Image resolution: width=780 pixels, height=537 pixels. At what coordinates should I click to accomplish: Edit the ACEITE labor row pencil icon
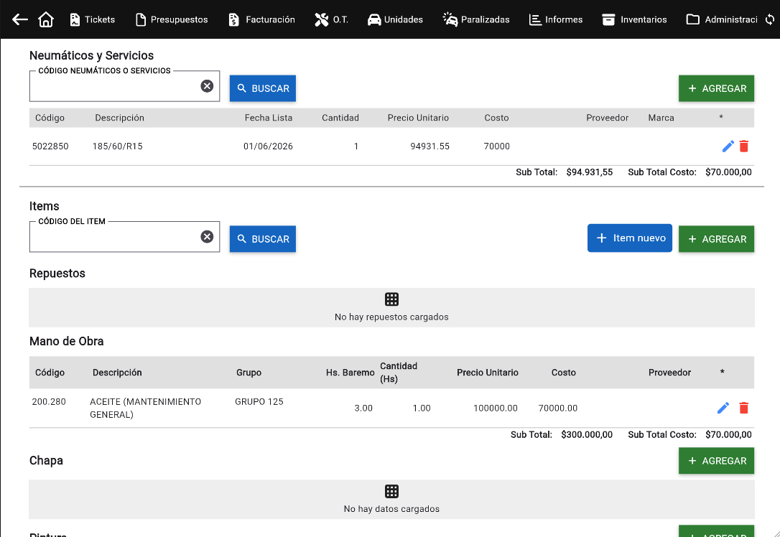tap(723, 408)
